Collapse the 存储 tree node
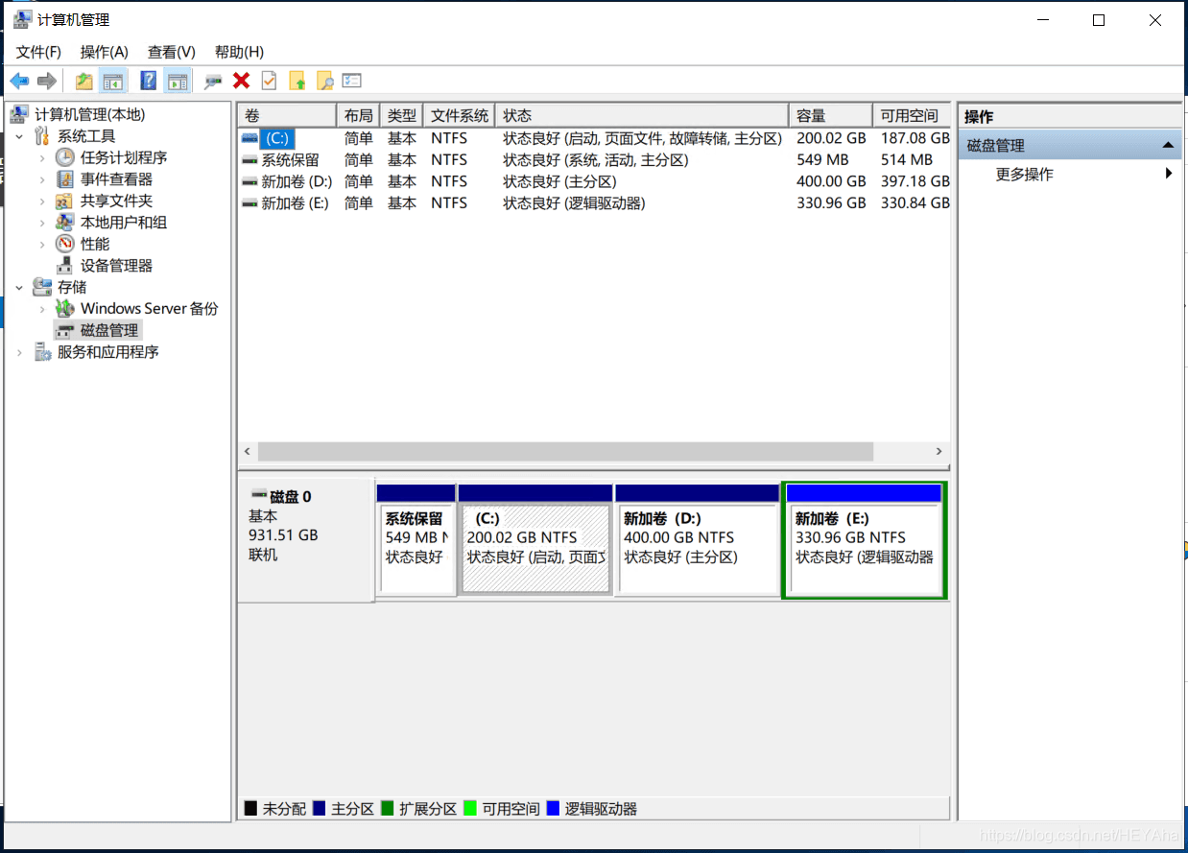 point(18,286)
